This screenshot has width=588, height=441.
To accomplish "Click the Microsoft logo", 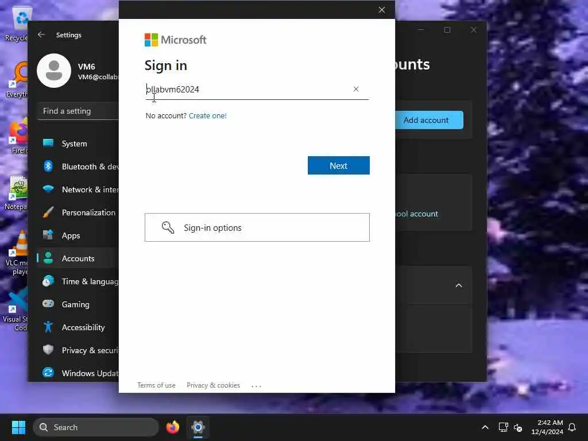I will pos(176,40).
